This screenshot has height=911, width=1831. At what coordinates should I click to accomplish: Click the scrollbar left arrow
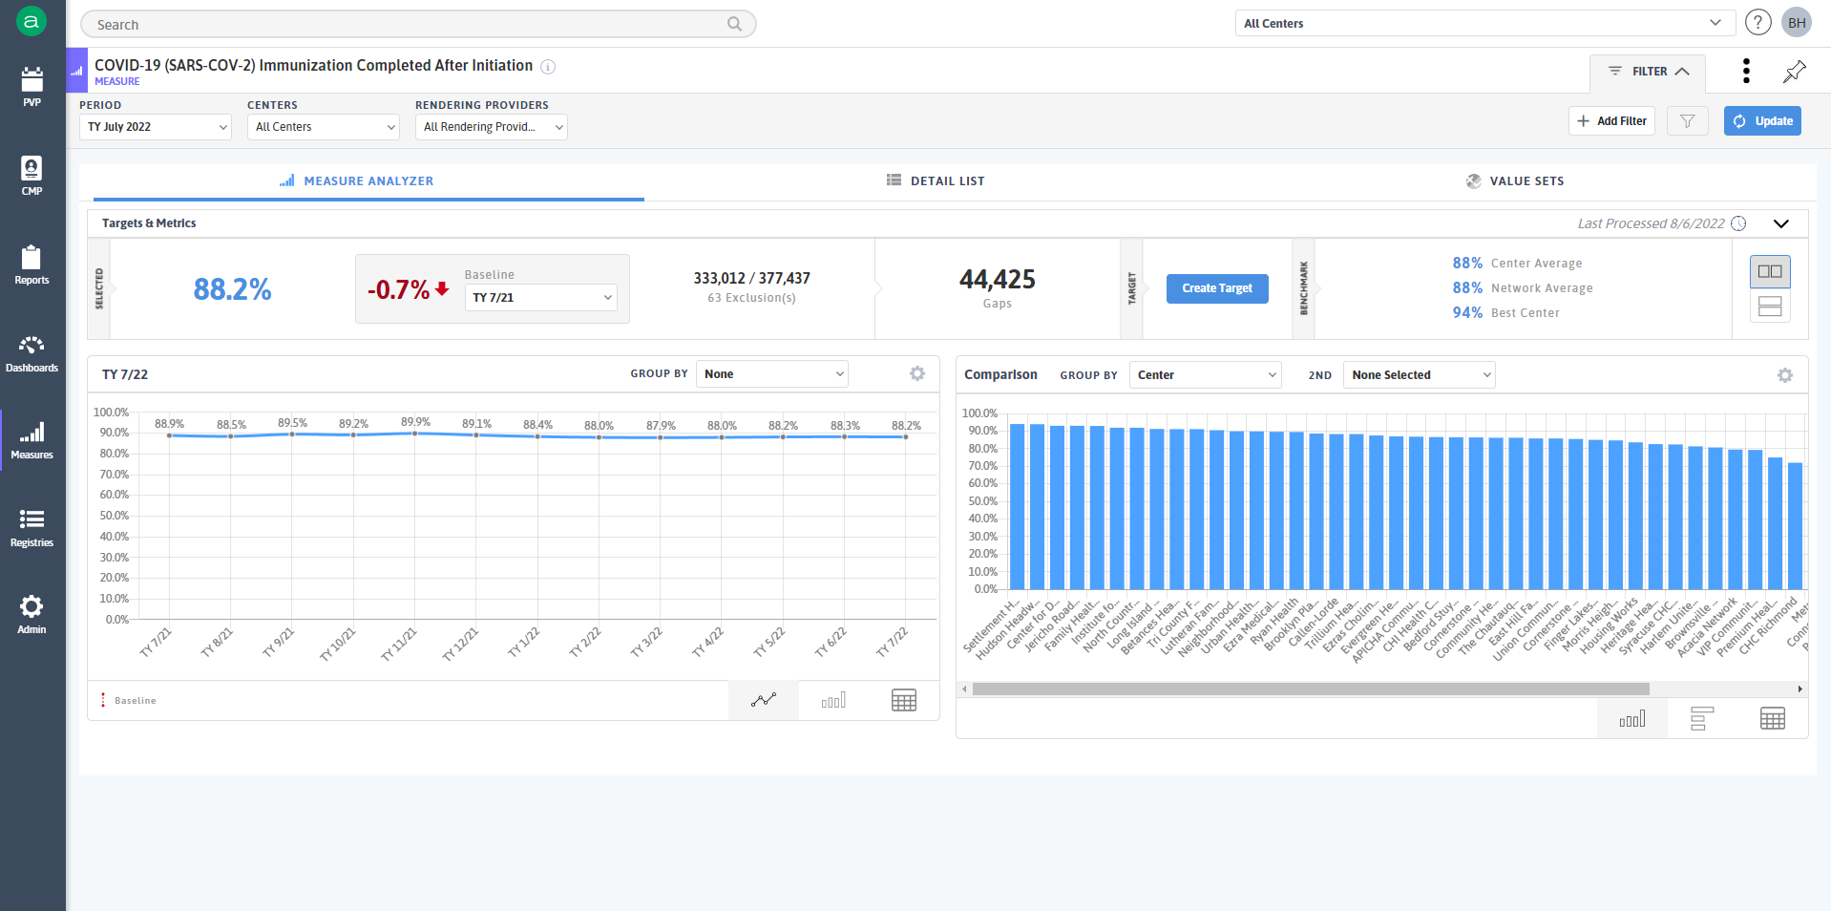964,689
